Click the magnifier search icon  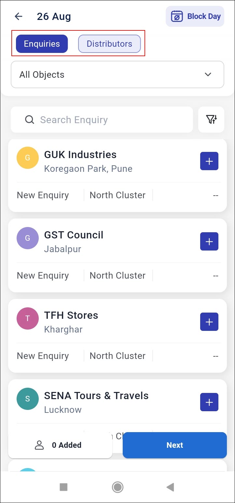click(x=30, y=120)
